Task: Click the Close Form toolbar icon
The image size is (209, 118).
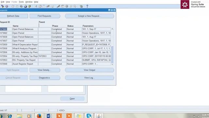Action: click(29, 6)
